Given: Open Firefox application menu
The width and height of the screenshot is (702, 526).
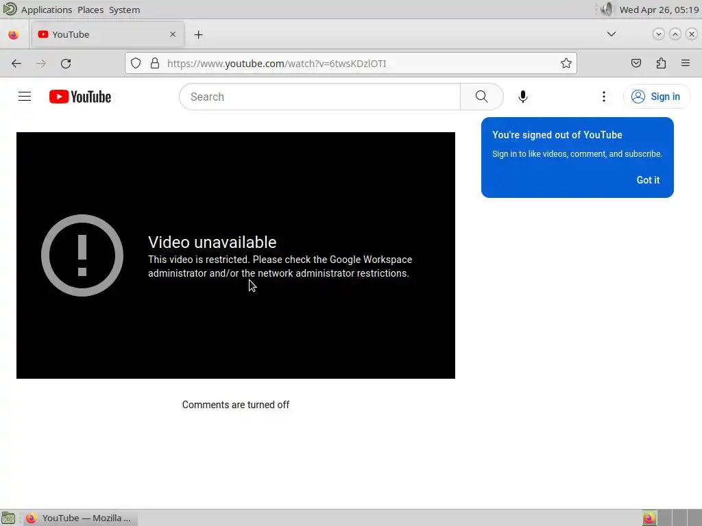Looking at the screenshot, I should point(686,64).
